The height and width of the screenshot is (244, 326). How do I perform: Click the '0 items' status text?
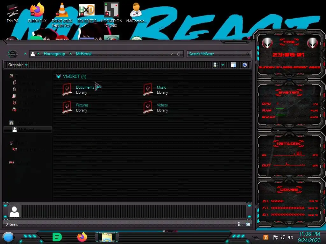[12, 224]
